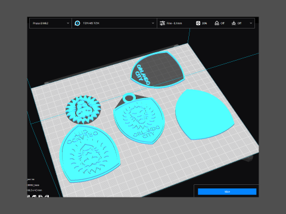Select the plain blank shield model
This screenshot has height=214, width=286.
click(204, 115)
